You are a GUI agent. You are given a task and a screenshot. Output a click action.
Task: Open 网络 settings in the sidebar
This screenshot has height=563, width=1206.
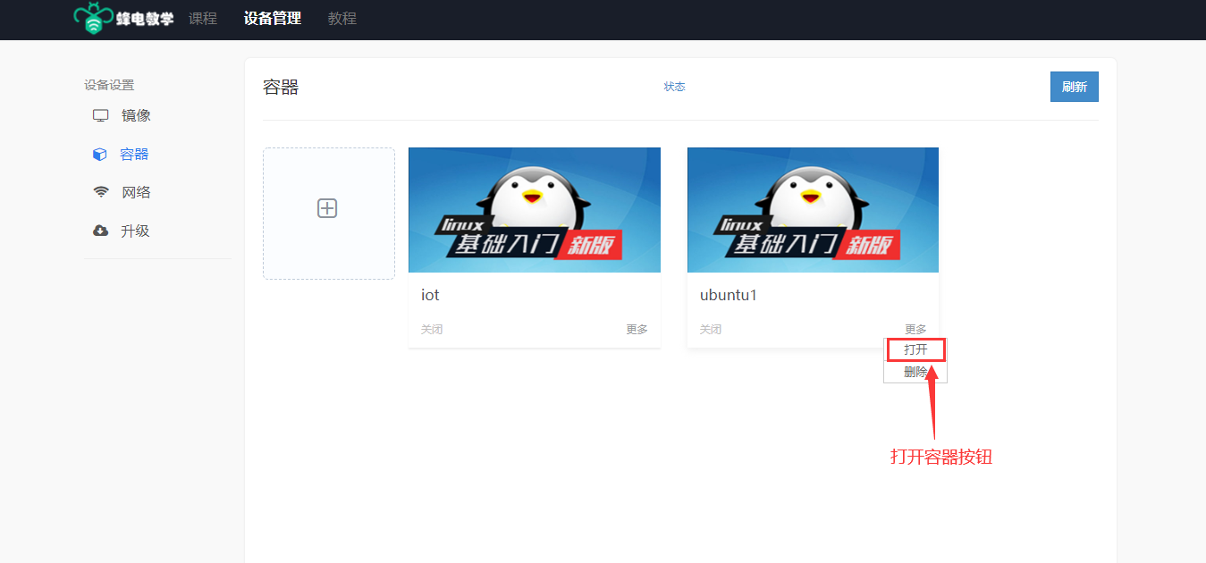[136, 192]
